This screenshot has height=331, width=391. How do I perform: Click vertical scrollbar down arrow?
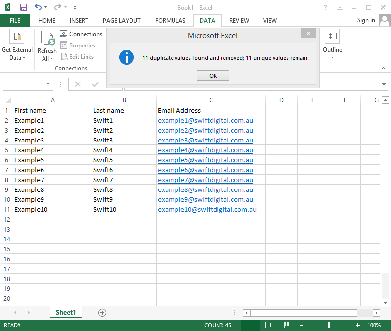[385, 302]
